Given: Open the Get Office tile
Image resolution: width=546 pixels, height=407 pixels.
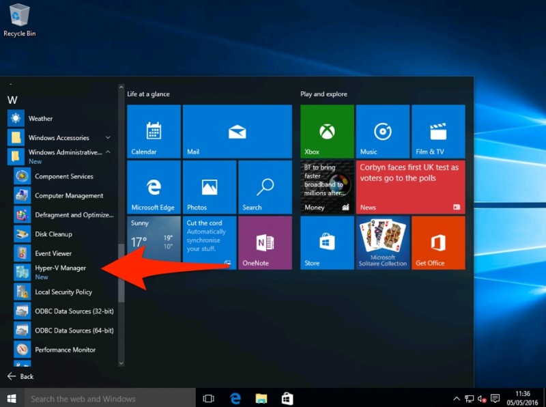Looking at the screenshot, I should (438, 243).
